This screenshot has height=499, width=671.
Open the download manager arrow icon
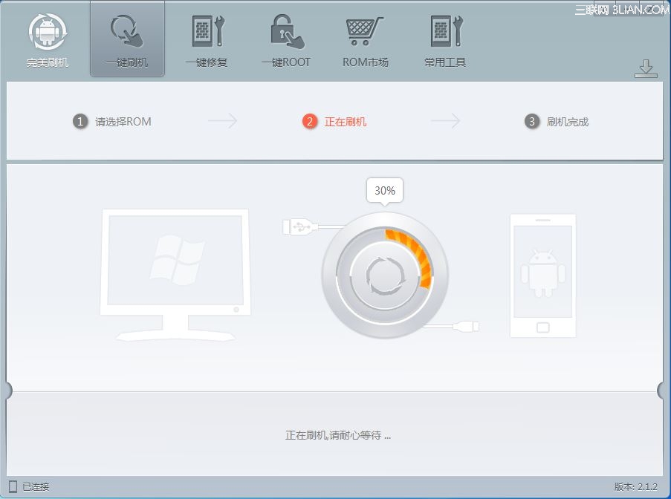pos(646,69)
